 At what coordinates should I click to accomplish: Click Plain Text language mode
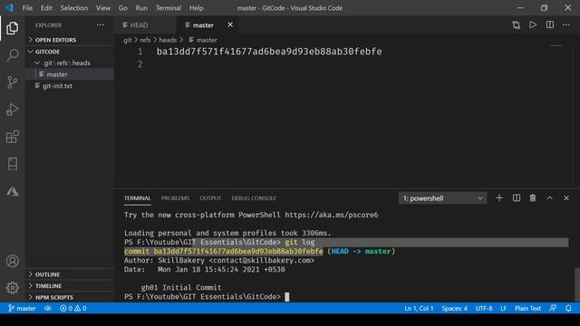tap(527, 308)
